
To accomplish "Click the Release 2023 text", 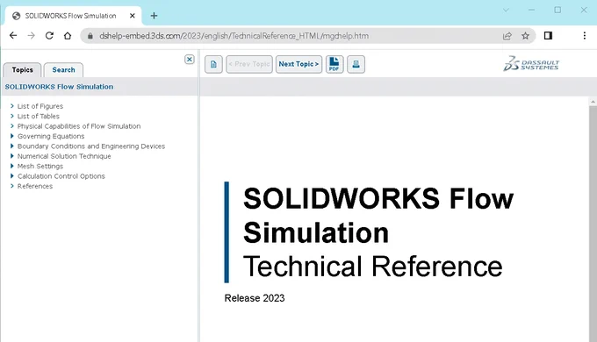I will coord(255,298).
